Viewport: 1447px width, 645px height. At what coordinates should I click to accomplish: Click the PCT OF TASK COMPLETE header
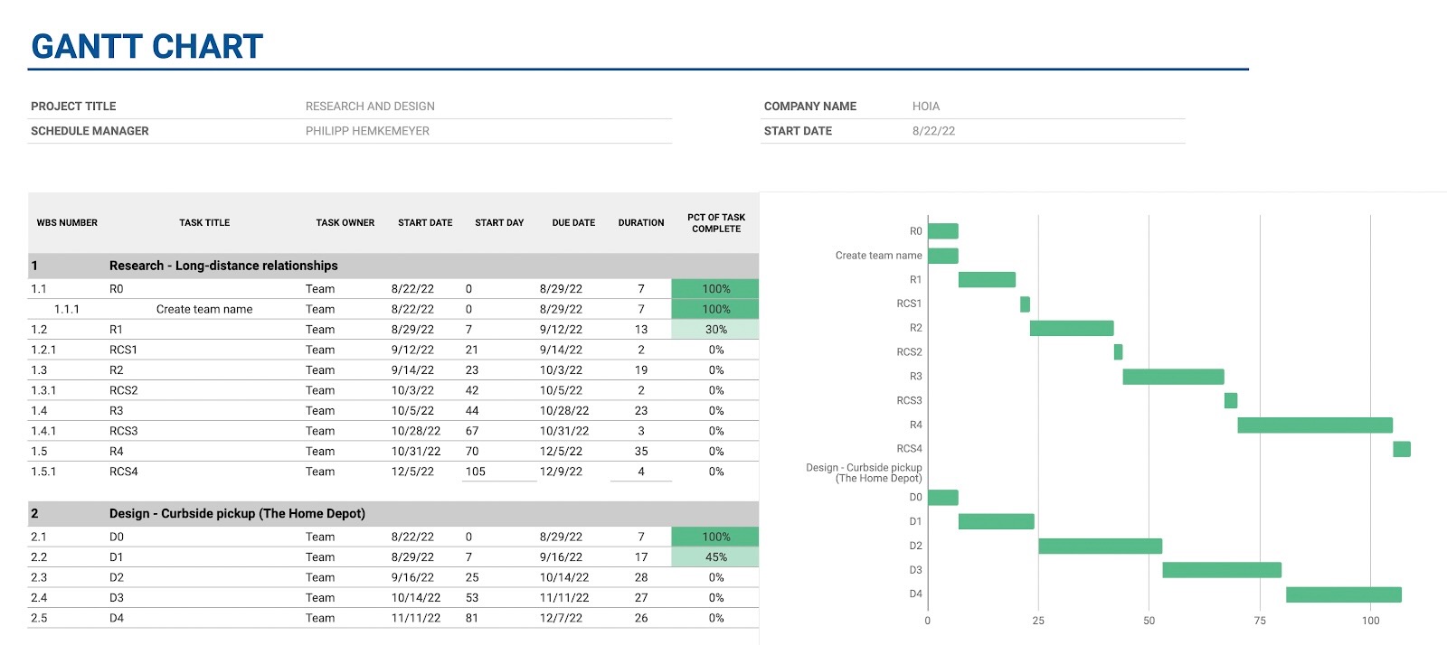coord(715,223)
